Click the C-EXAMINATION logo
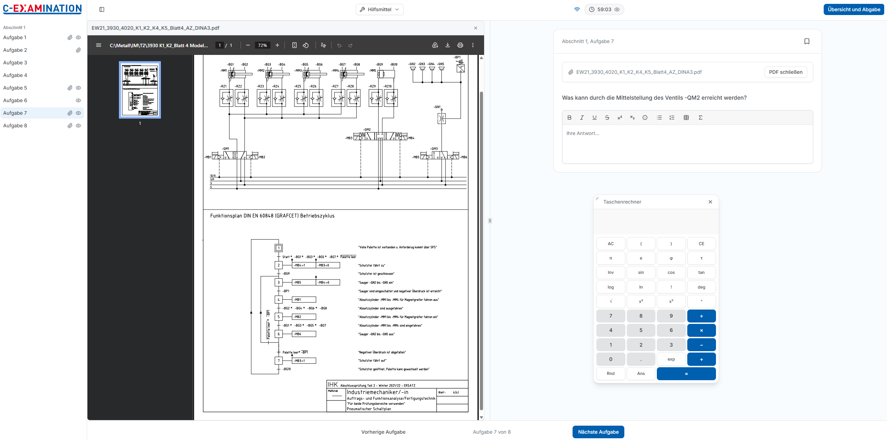The height and width of the screenshot is (440, 887). click(42, 9)
